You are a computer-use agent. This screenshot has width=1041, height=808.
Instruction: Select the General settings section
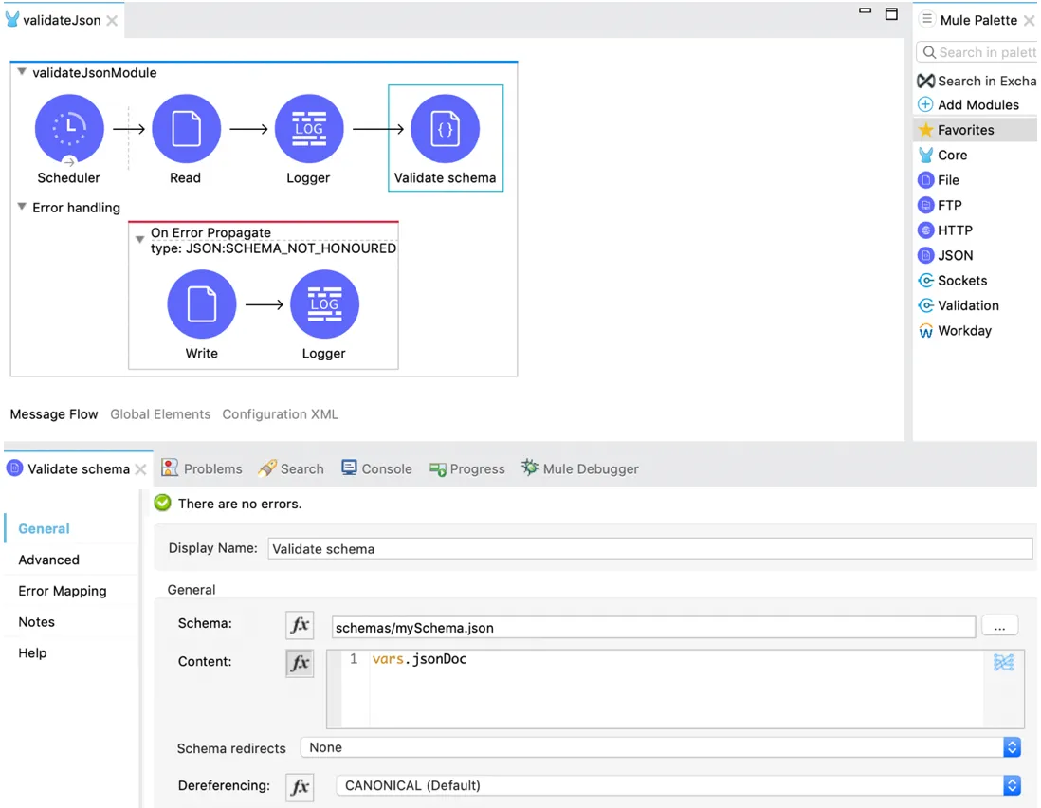[x=44, y=529]
